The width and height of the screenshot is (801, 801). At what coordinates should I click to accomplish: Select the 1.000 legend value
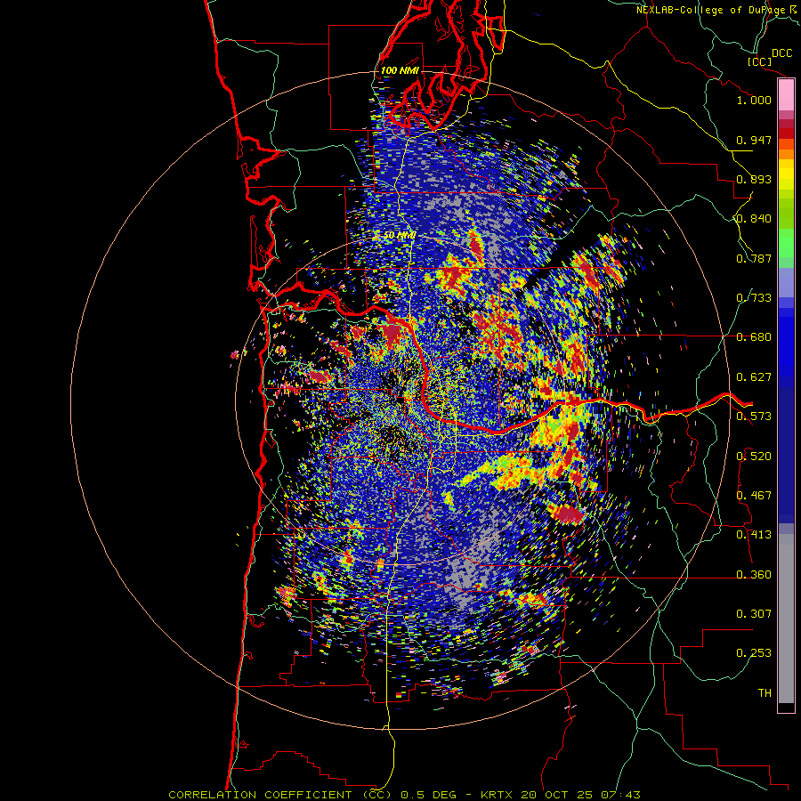tap(754, 100)
